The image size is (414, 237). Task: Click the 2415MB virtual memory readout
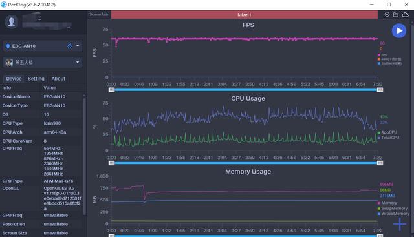387,196
